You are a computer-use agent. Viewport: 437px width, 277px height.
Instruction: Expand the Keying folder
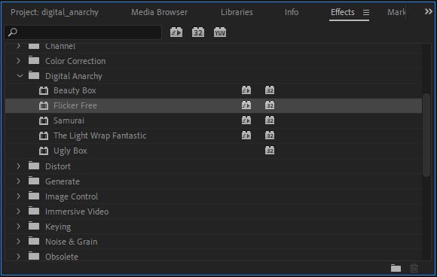[x=18, y=227]
